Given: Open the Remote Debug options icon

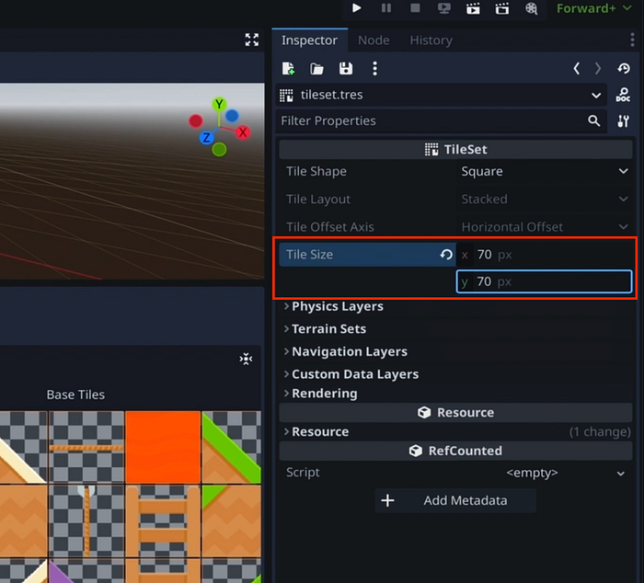Looking at the screenshot, I should (x=444, y=7).
